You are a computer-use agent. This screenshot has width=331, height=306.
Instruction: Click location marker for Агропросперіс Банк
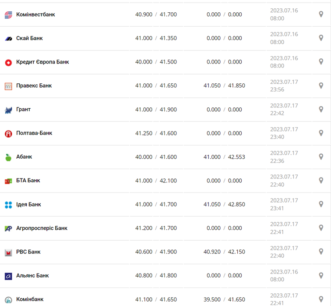tap(321, 228)
